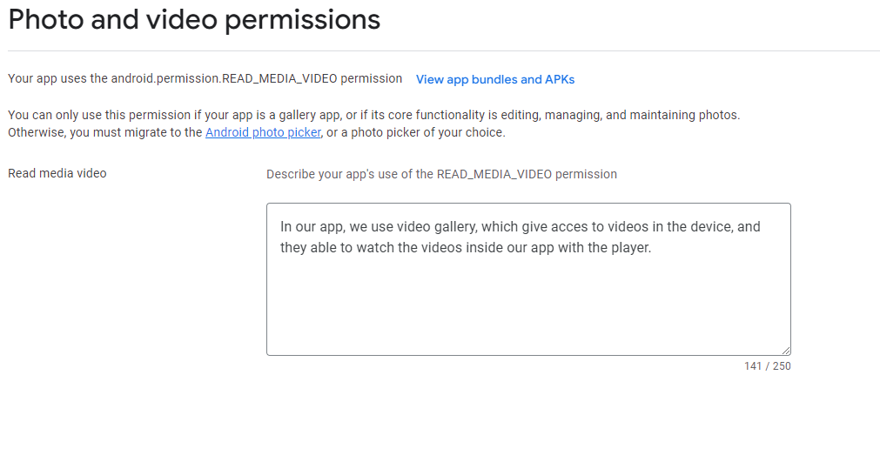The image size is (880, 462).
Task: Click the divider line under the page heading
Action: pyautogui.click(x=444, y=51)
